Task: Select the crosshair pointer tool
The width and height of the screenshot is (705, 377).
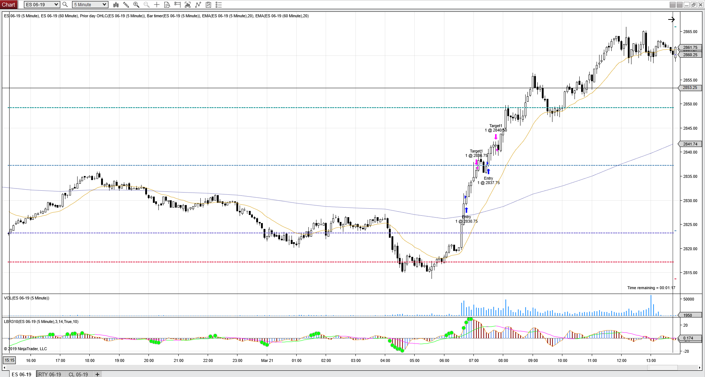Action: point(157,4)
